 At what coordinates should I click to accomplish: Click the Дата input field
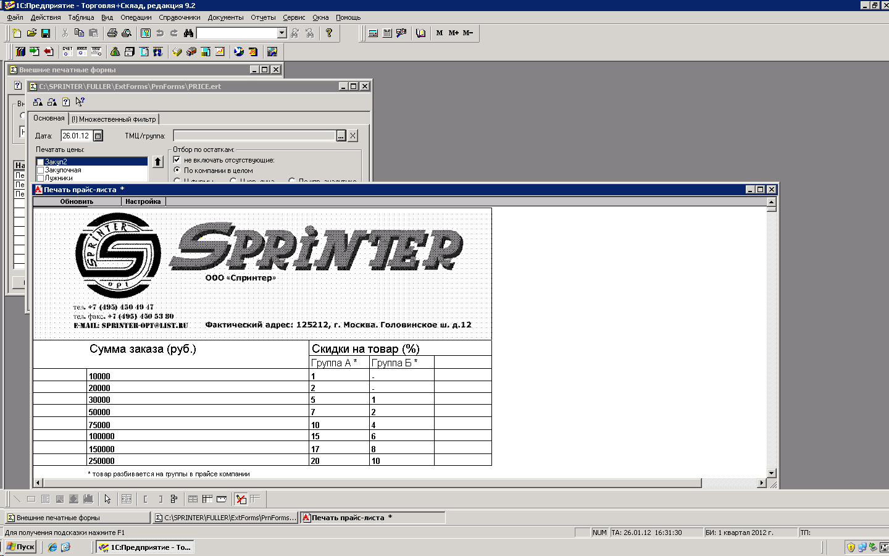pyautogui.click(x=77, y=136)
